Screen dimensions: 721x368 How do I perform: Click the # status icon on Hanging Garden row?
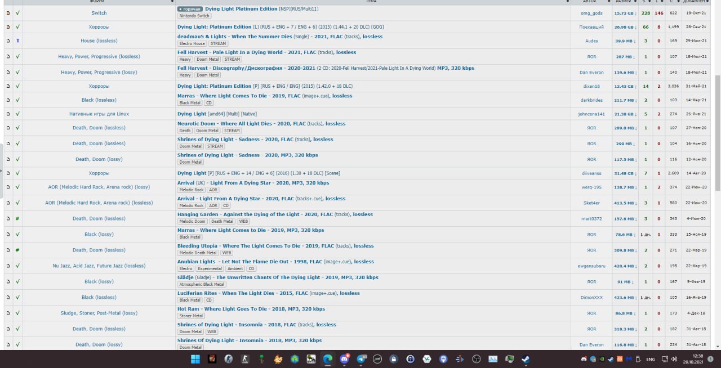click(x=17, y=218)
